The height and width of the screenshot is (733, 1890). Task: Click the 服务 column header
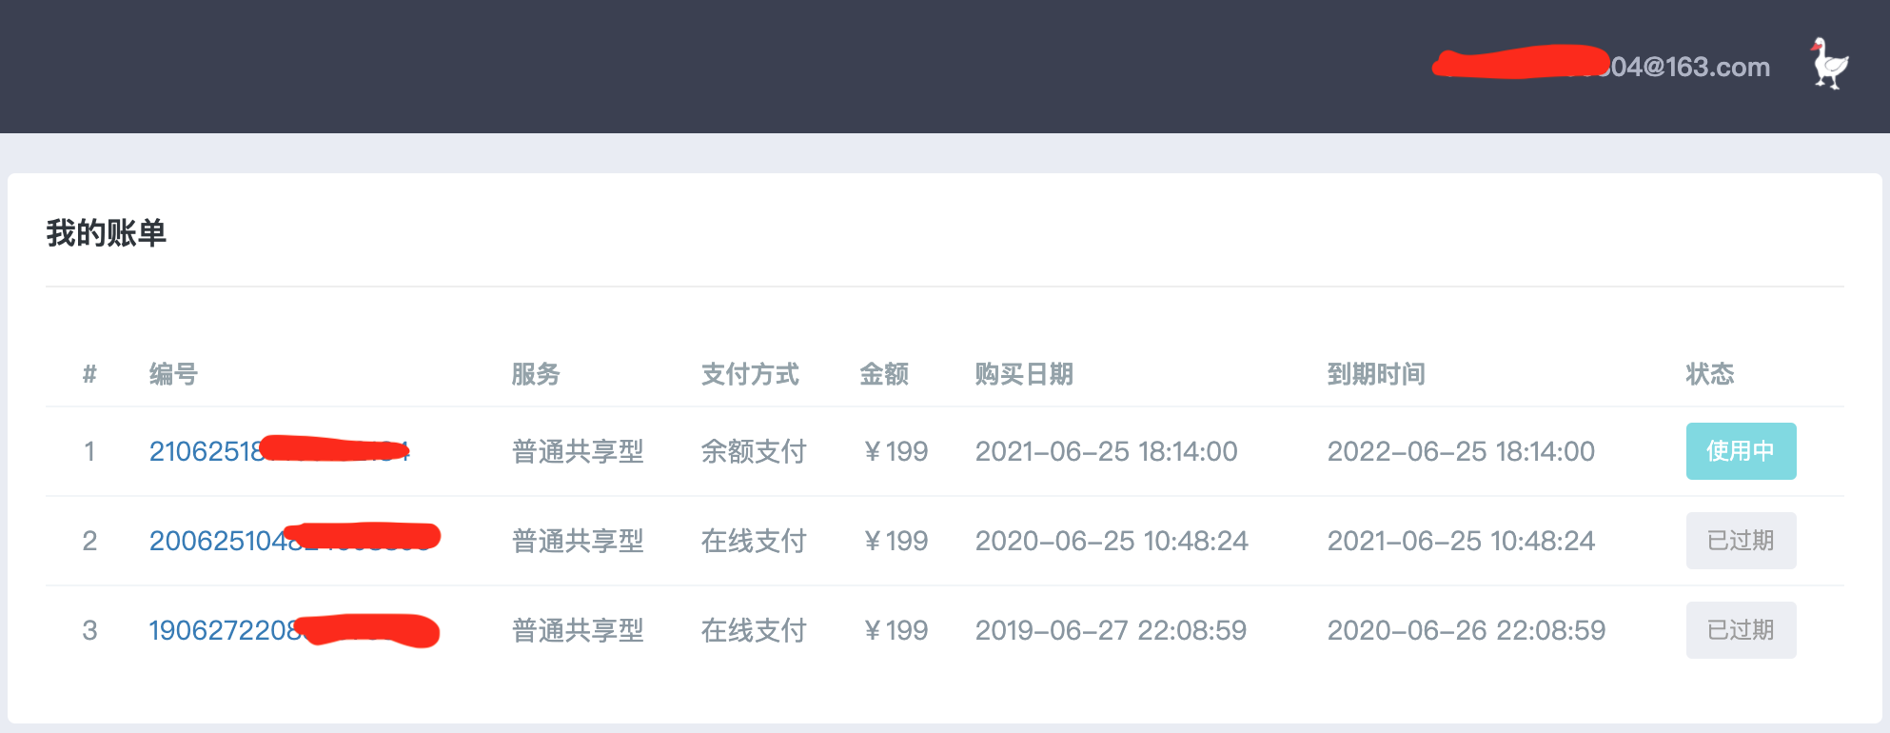tap(536, 374)
